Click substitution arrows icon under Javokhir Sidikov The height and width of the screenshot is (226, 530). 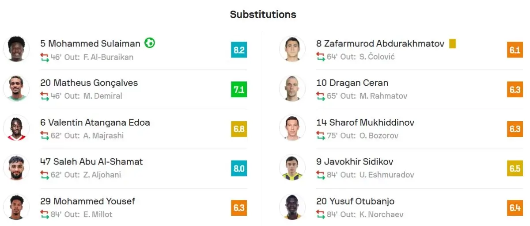point(321,175)
